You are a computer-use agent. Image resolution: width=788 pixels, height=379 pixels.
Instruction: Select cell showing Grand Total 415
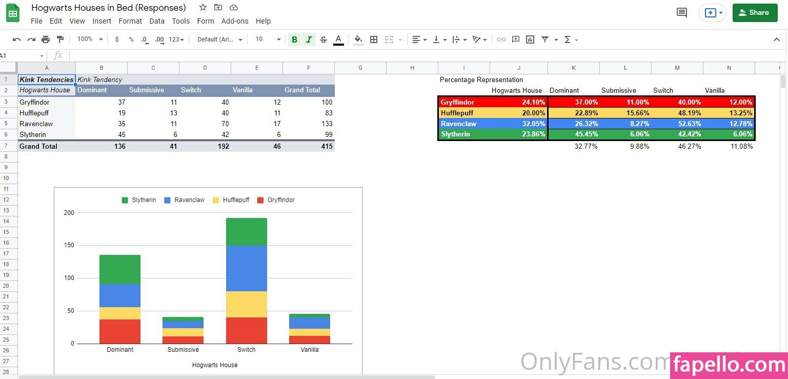click(x=309, y=146)
